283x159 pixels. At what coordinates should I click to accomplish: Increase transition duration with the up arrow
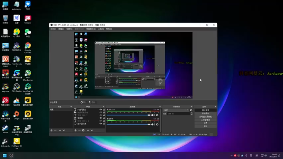(191, 113)
